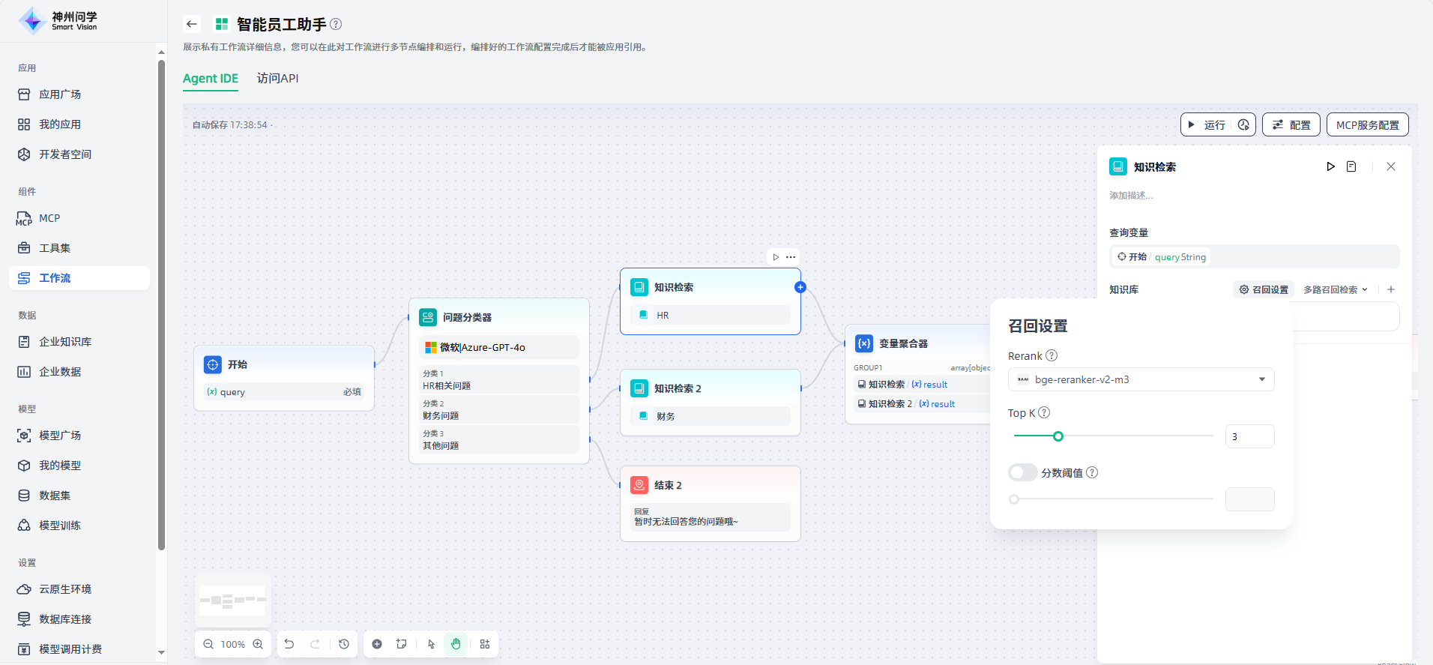This screenshot has height=665, width=1433.
Task: Enable the 分数阈值 toggle
Action: [1022, 472]
